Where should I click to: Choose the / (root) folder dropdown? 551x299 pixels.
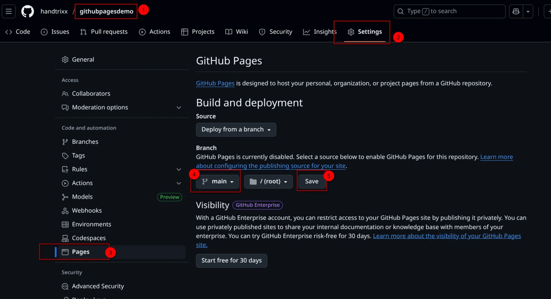[x=268, y=181]
